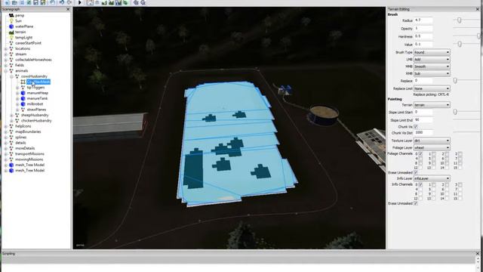This screenshot has width=483, height=272.
Task: Toggle Foliage Channels checkbox 0
Action: pos(421,153)
